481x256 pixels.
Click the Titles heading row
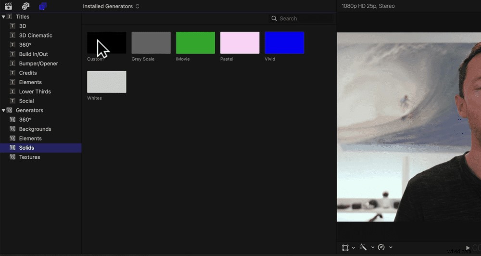(40, 16)
